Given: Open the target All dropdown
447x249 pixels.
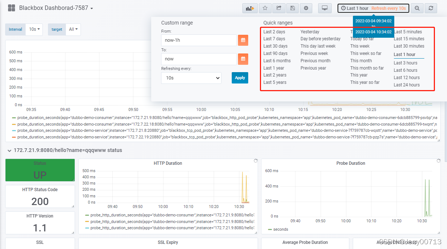Looking at the screenshot, I should click(73, 29).
